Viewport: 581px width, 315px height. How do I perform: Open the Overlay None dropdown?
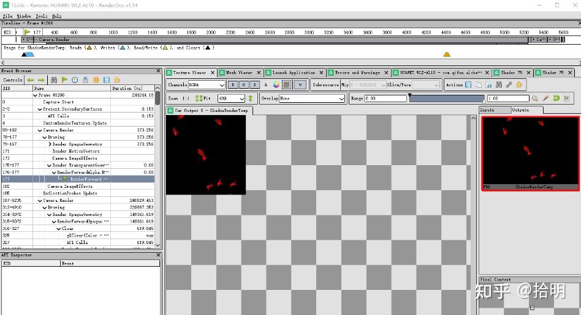pos(312,98)
